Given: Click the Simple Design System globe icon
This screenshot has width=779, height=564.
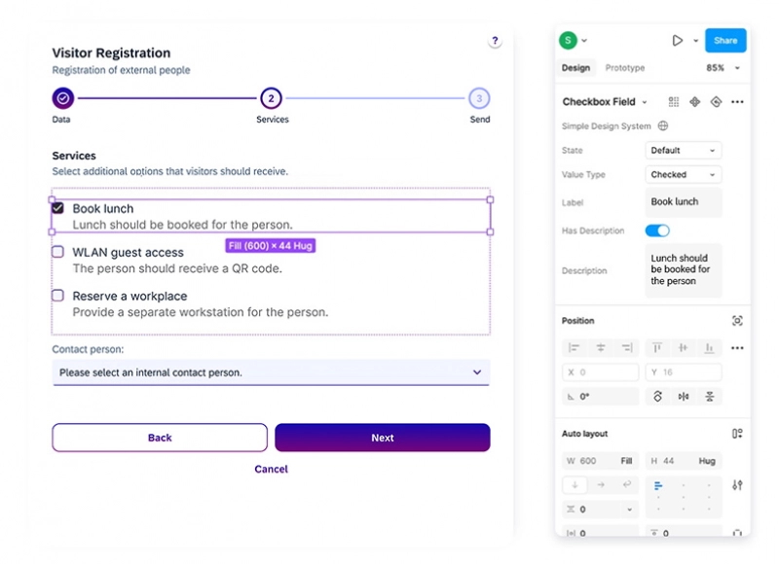Looking at the screenshot, I should [663, 126].
